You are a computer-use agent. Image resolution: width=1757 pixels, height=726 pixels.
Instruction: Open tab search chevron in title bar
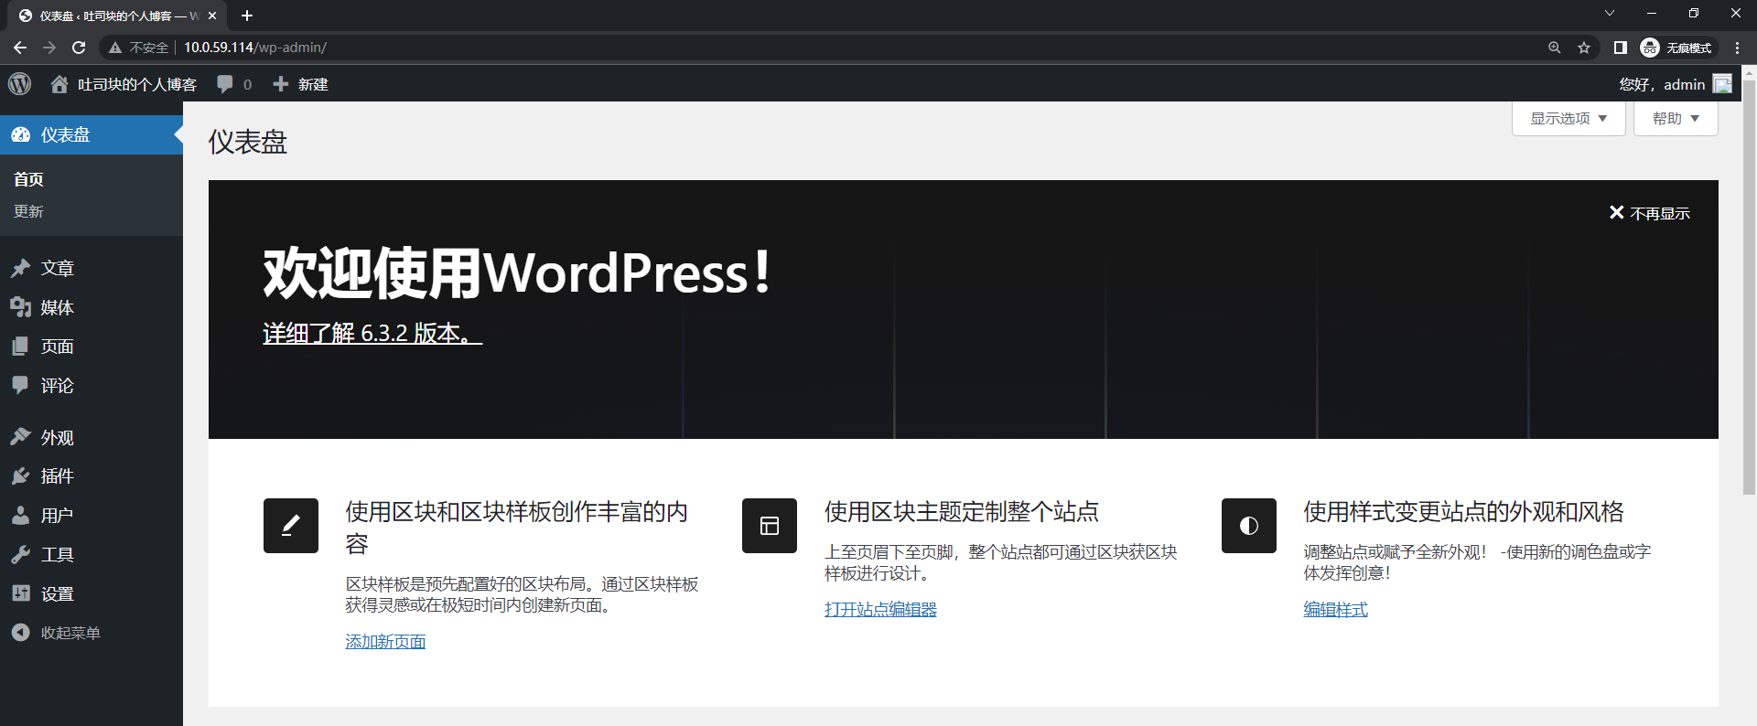(x=1610, y=13)
